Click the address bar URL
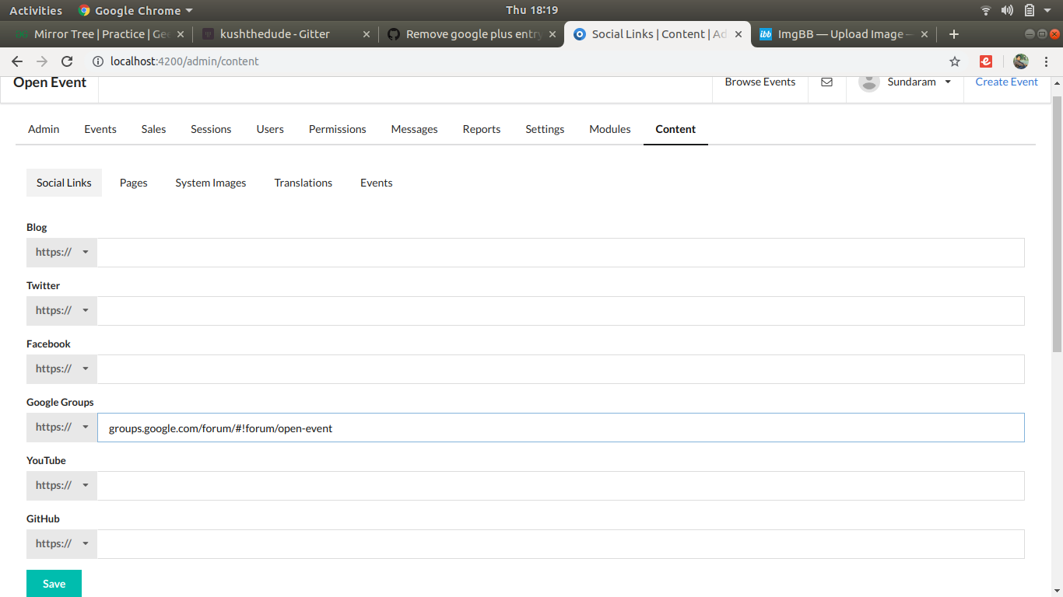This screenshot has width=1063, height=597. point(184,61)
